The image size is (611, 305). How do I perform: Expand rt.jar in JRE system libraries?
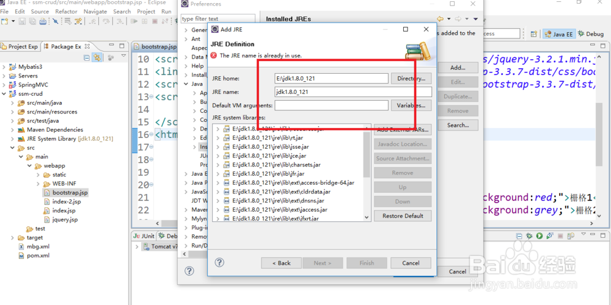point(218,138)
